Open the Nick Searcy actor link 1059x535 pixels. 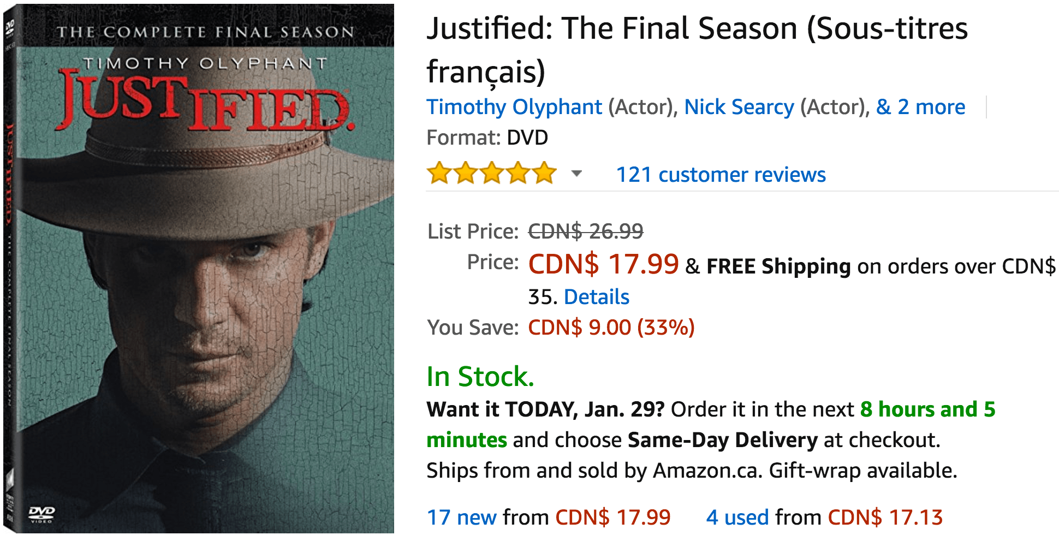point(739,107)
